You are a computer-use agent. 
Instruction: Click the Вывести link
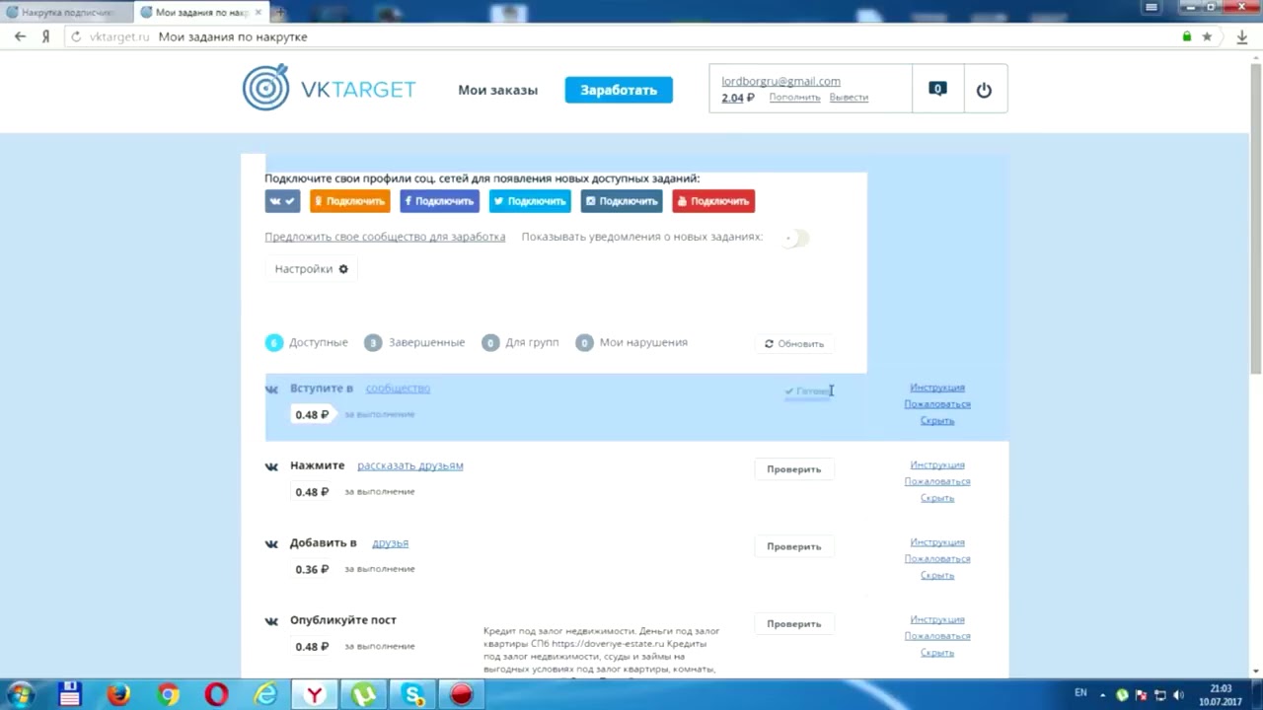coord(849,98)
